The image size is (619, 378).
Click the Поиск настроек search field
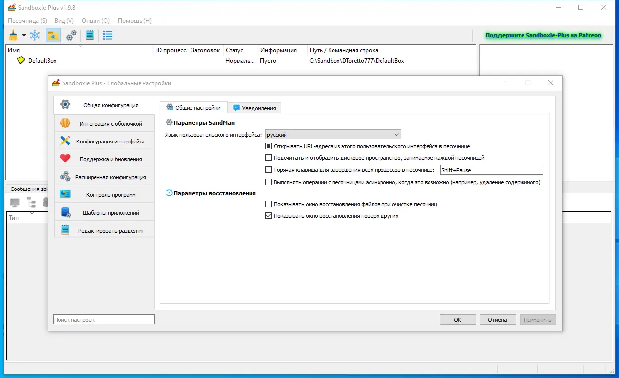104,320
